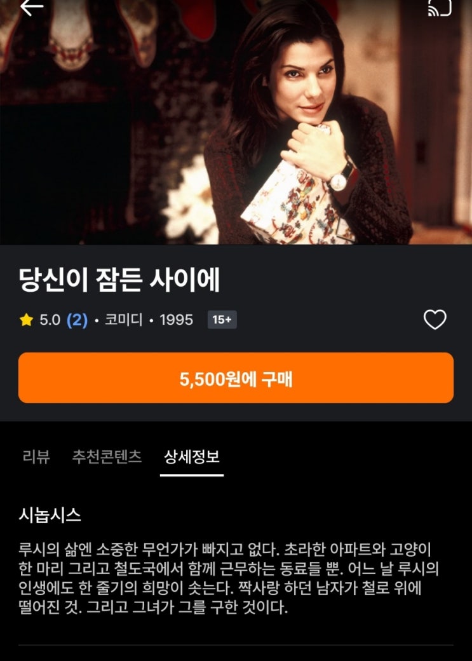Viewport: 472px width, 661px height.
Task: Tap the yellow star rating icon
Action: (26, 320)
